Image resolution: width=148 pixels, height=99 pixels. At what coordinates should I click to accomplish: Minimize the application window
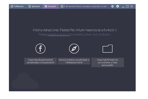click(123, 6)
